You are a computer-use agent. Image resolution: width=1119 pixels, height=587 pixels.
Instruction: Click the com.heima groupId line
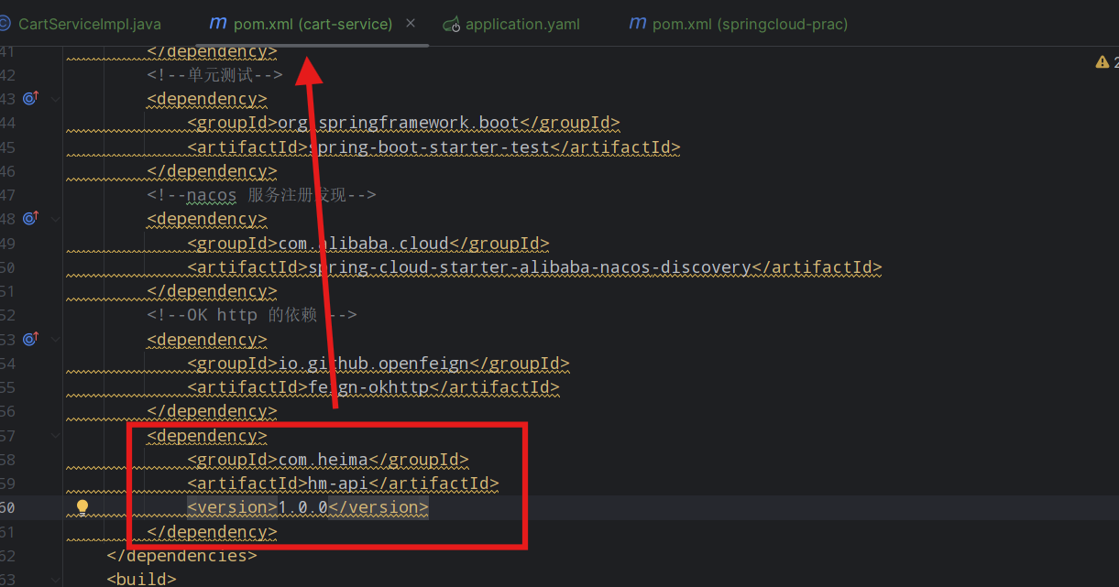[x=328, y=460]
